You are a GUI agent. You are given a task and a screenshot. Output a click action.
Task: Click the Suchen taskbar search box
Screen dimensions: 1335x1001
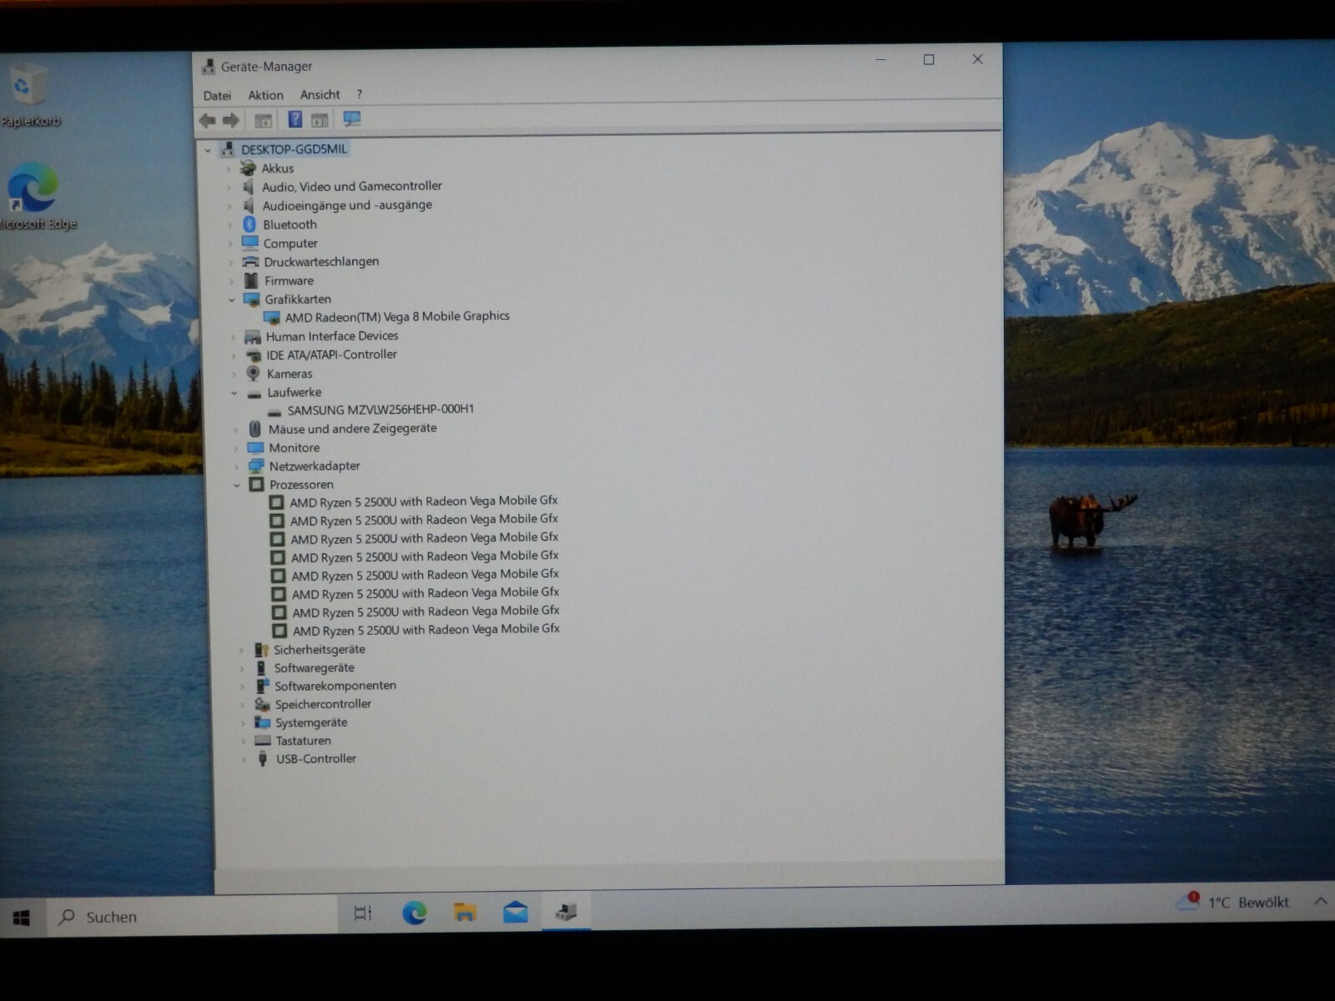click(192, 916)
